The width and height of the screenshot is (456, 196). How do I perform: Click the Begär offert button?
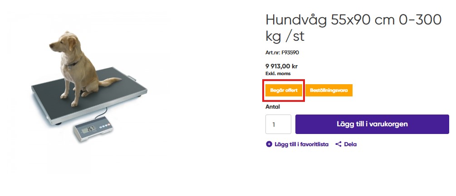click(x=284, y=91)
